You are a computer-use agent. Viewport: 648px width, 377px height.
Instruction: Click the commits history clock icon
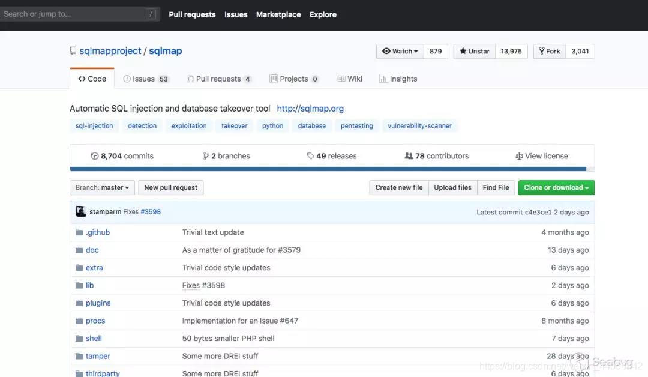pyautogui.click(x=95, y=156)
